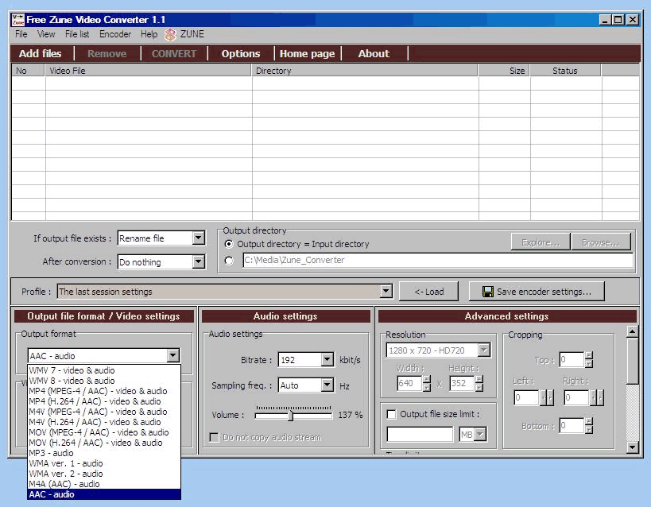Click the Volume slider handle
The height and width of the screenshot is (507, 651).
(x=290, y=415)
